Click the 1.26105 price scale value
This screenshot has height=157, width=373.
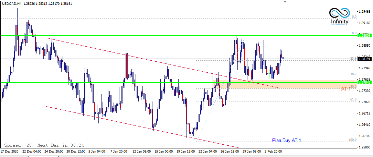point(364,136)
